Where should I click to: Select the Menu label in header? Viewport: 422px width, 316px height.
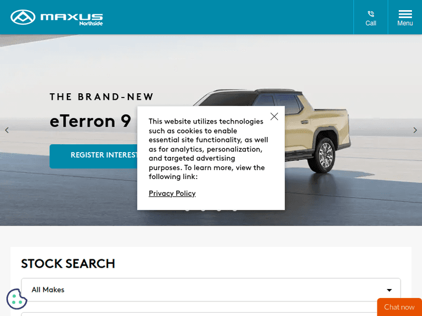(405, 23)
